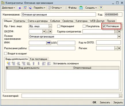Click the delete row icon in activities toolbar
125x106 pixels.
point(24,64)
